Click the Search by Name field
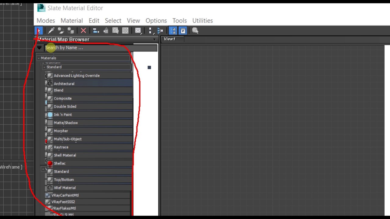 click(101, 48)
